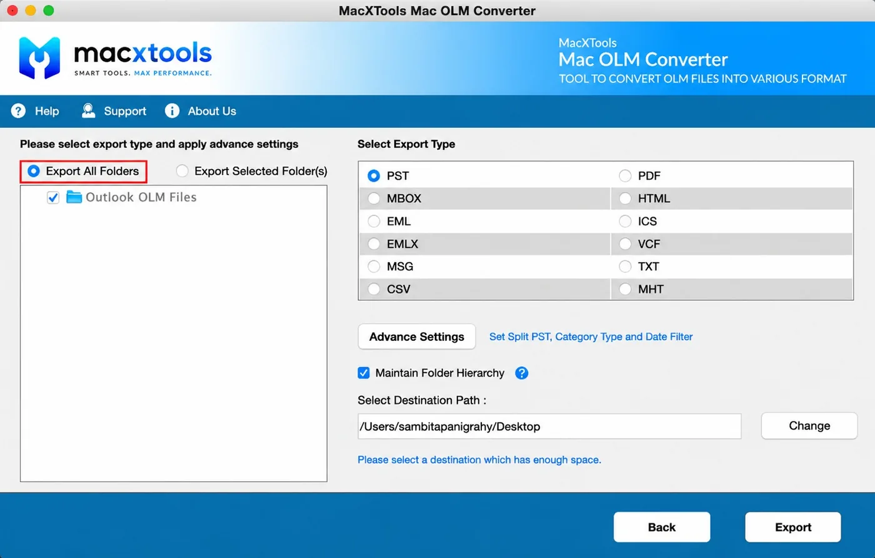The width and height of the screenshot is (875, 558).
Task: Click Set Split PST, Category Type link
Action: tap(591, 337)
